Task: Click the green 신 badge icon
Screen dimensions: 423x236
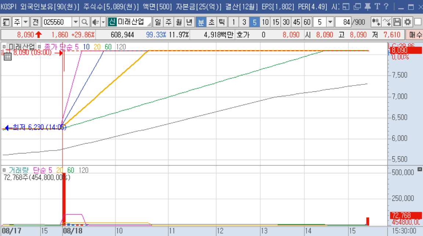Action: tap(112, 22)
